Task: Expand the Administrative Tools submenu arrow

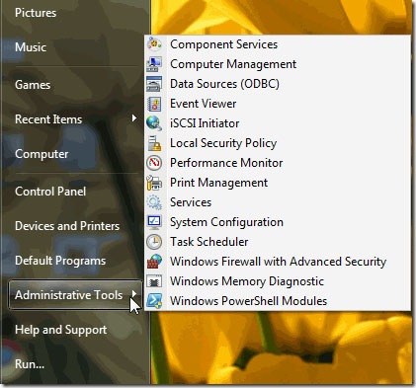Action: (x=134, y=293)
